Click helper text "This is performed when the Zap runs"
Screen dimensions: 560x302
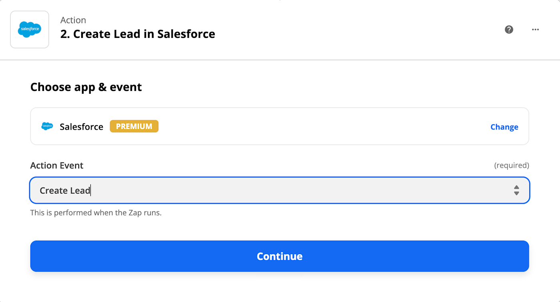[96, 213]
